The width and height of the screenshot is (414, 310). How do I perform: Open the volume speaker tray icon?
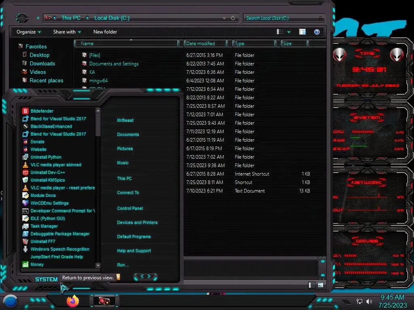(x=369, y=301)
